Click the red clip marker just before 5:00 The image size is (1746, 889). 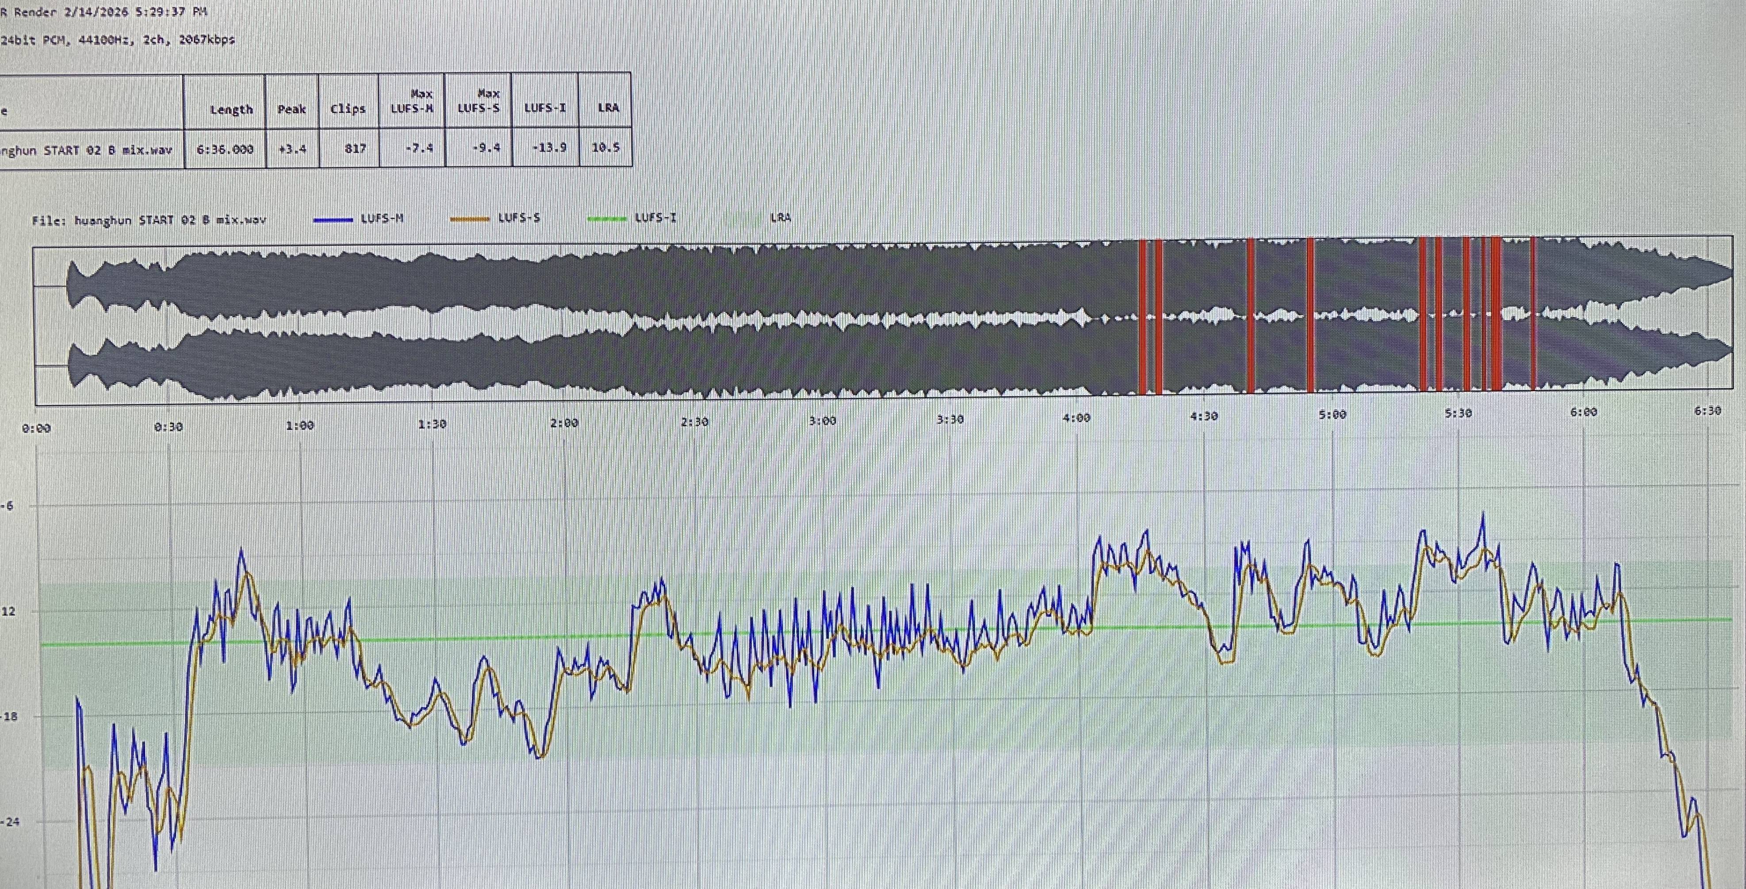click(1311, 315)
